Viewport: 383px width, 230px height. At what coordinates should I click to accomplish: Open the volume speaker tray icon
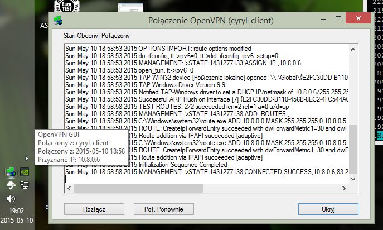[x=11, y=199]
